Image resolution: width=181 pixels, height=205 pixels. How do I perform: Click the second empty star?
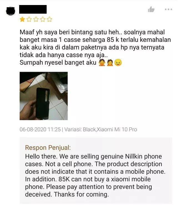tap(29, 19)
